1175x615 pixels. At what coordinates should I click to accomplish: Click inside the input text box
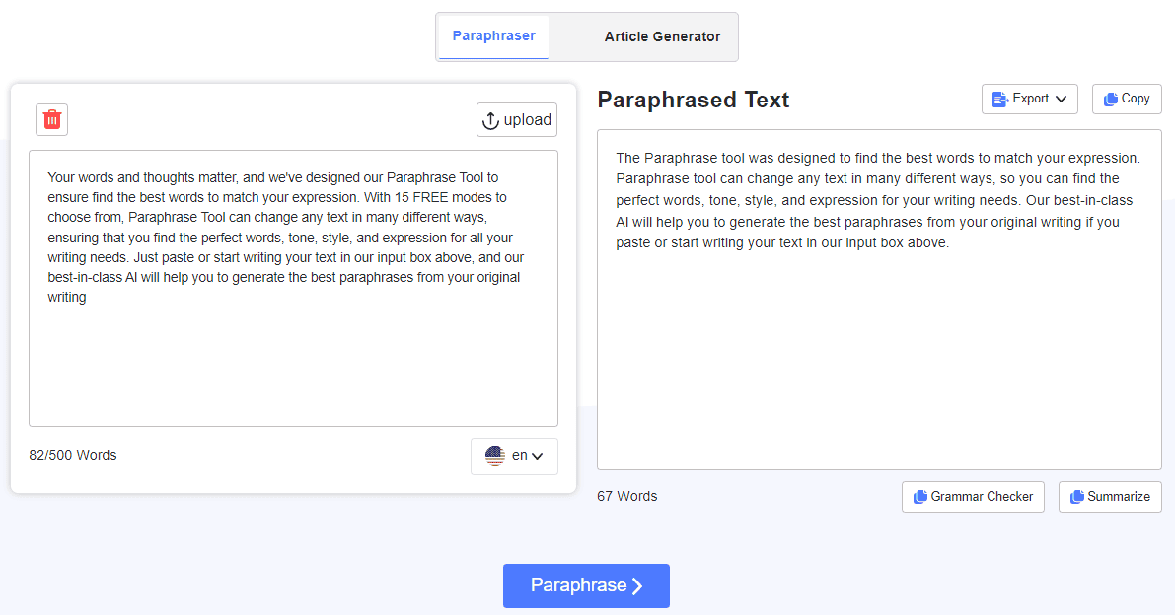pyautogui.click(x=293, y=355)
